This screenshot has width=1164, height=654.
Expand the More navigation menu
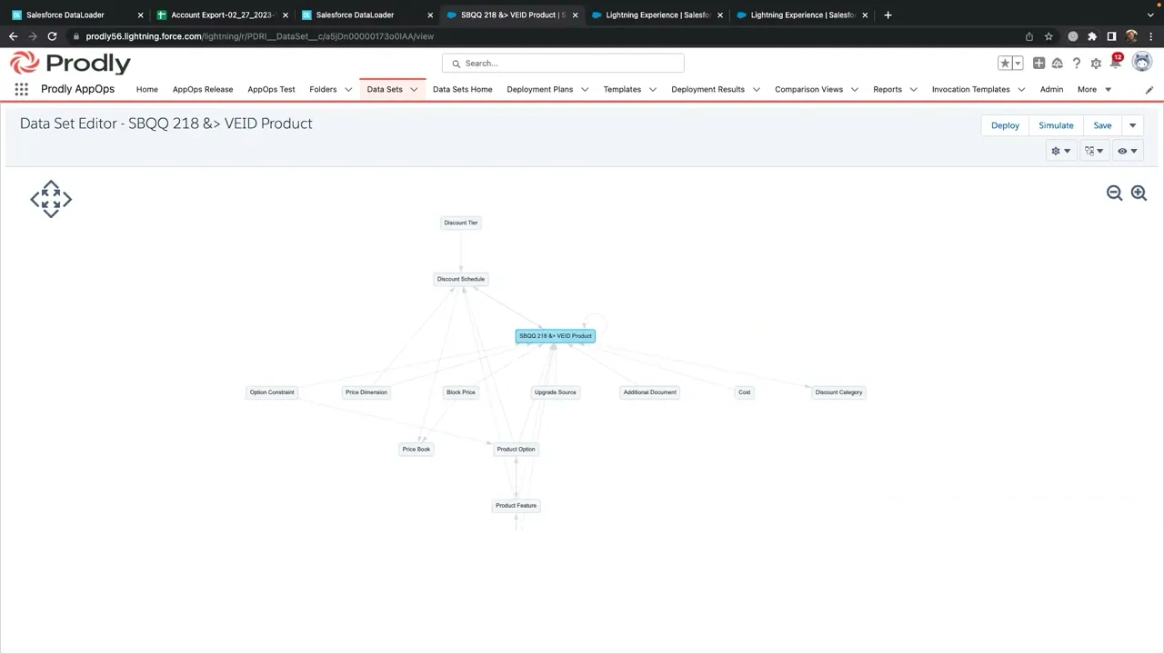[1094, 89]
